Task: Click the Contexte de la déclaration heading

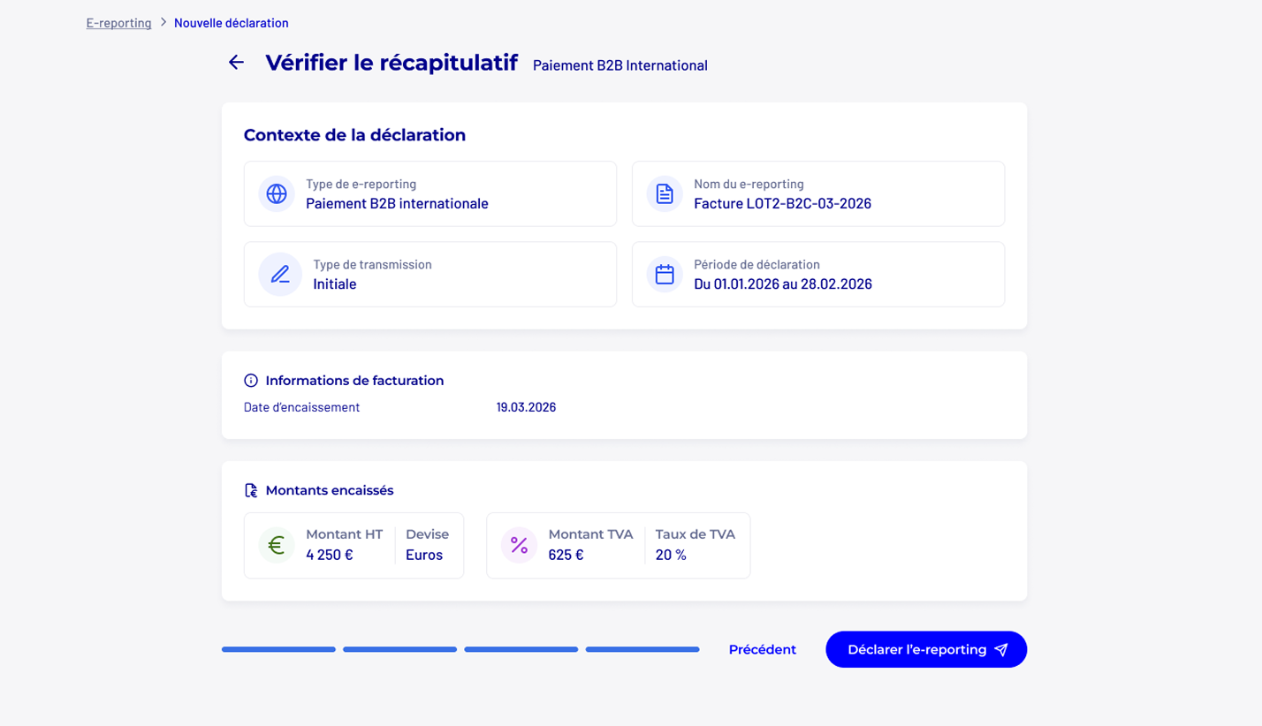Action: (x=354, y=135)
